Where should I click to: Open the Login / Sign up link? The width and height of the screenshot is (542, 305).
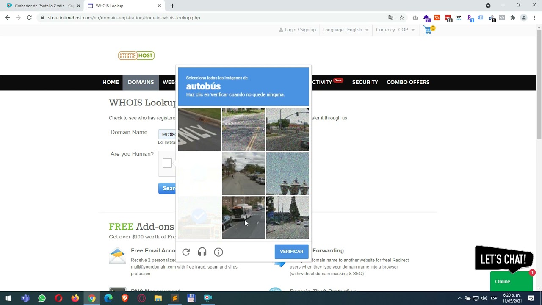click(x=297, y=30)
